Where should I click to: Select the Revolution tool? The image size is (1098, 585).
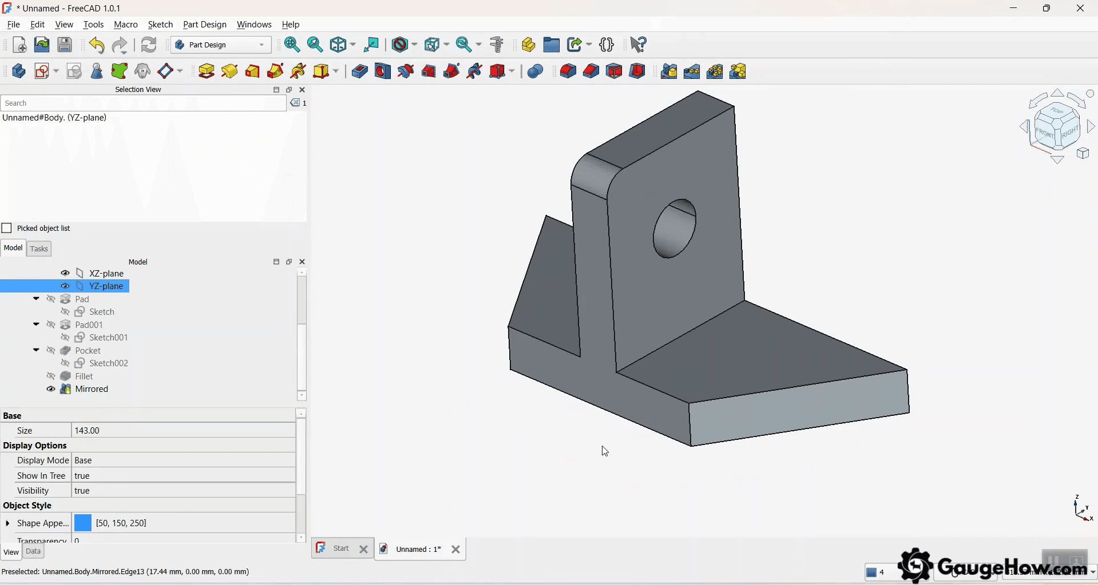click(229, 71)
